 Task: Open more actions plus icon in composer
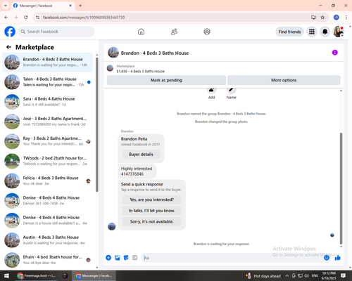point(108,258)
